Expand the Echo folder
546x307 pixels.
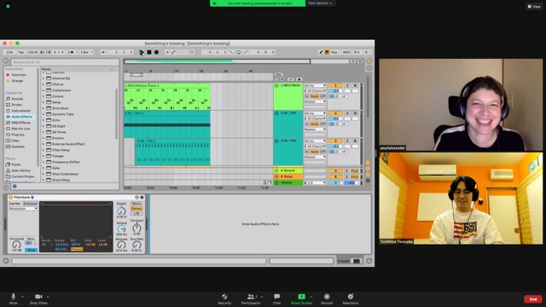click(x=44, y=120)
